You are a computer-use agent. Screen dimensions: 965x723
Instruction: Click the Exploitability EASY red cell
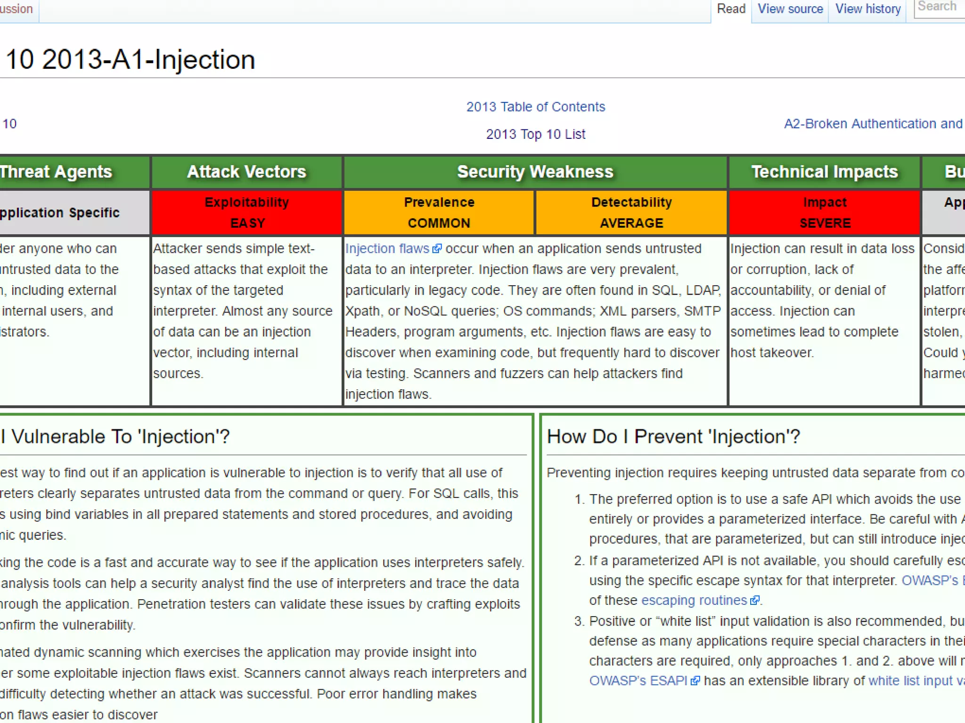coord(247,212)
